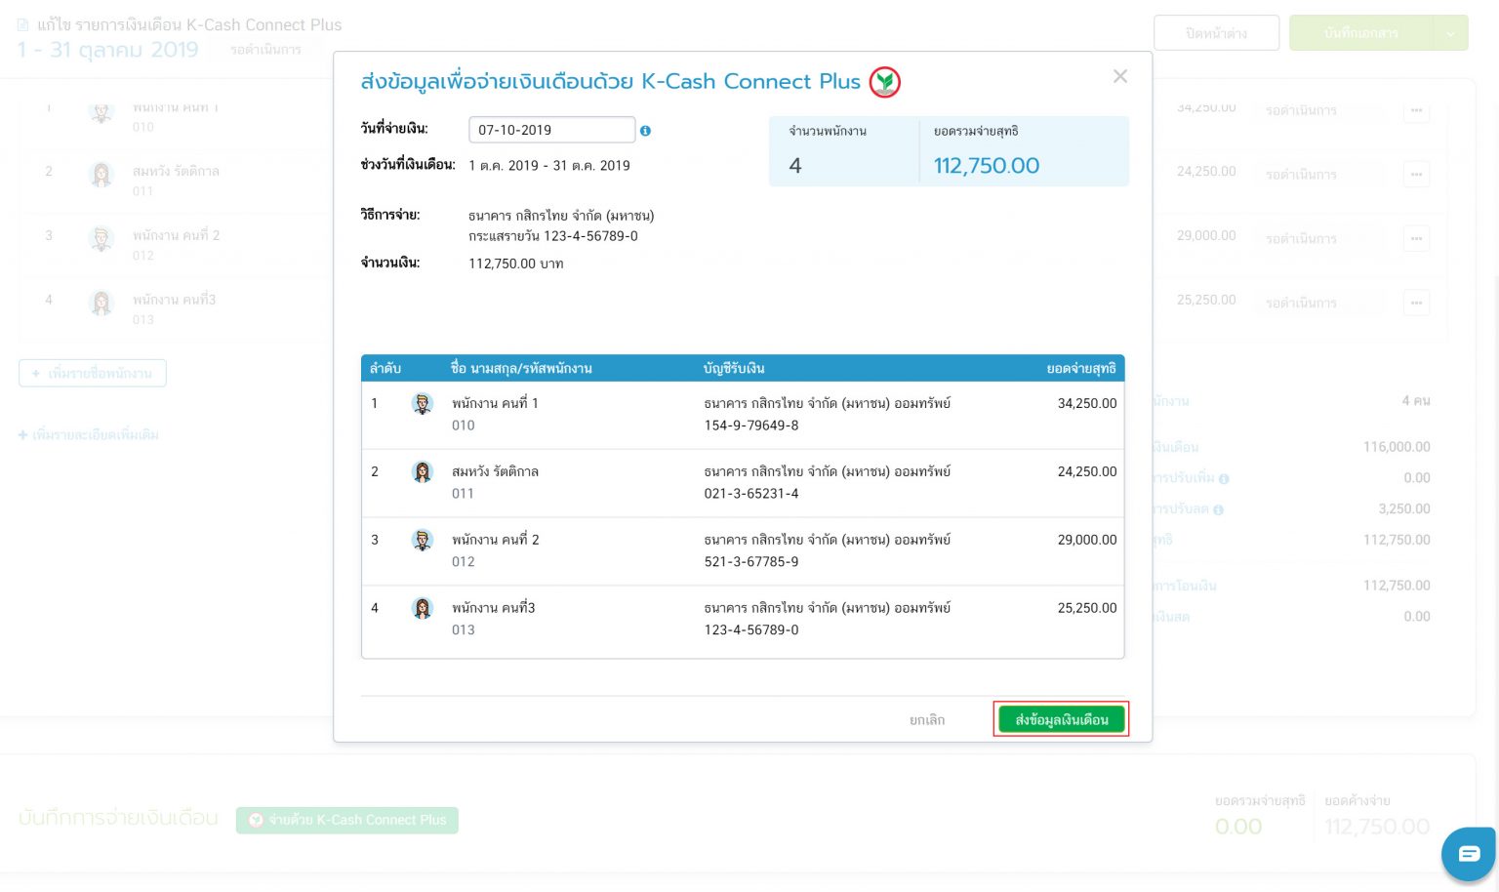The width and height of the screenshot is (1499, 892).
Task: Click avatar of พนักงาน คนที่ 1 in table
Action: [x=423, y=403]
